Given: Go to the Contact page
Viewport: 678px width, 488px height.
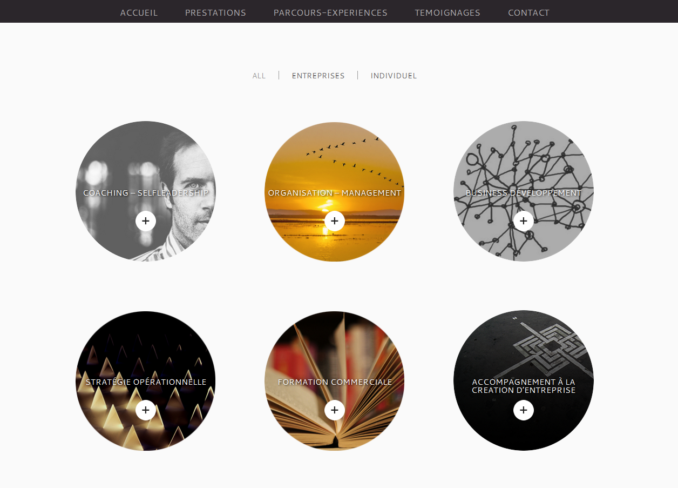Looking at the screenshot, I should [528, 12].
